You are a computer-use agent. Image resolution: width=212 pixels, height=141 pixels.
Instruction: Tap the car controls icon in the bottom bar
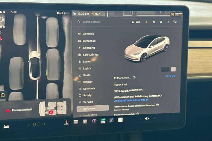coord(6,126)
